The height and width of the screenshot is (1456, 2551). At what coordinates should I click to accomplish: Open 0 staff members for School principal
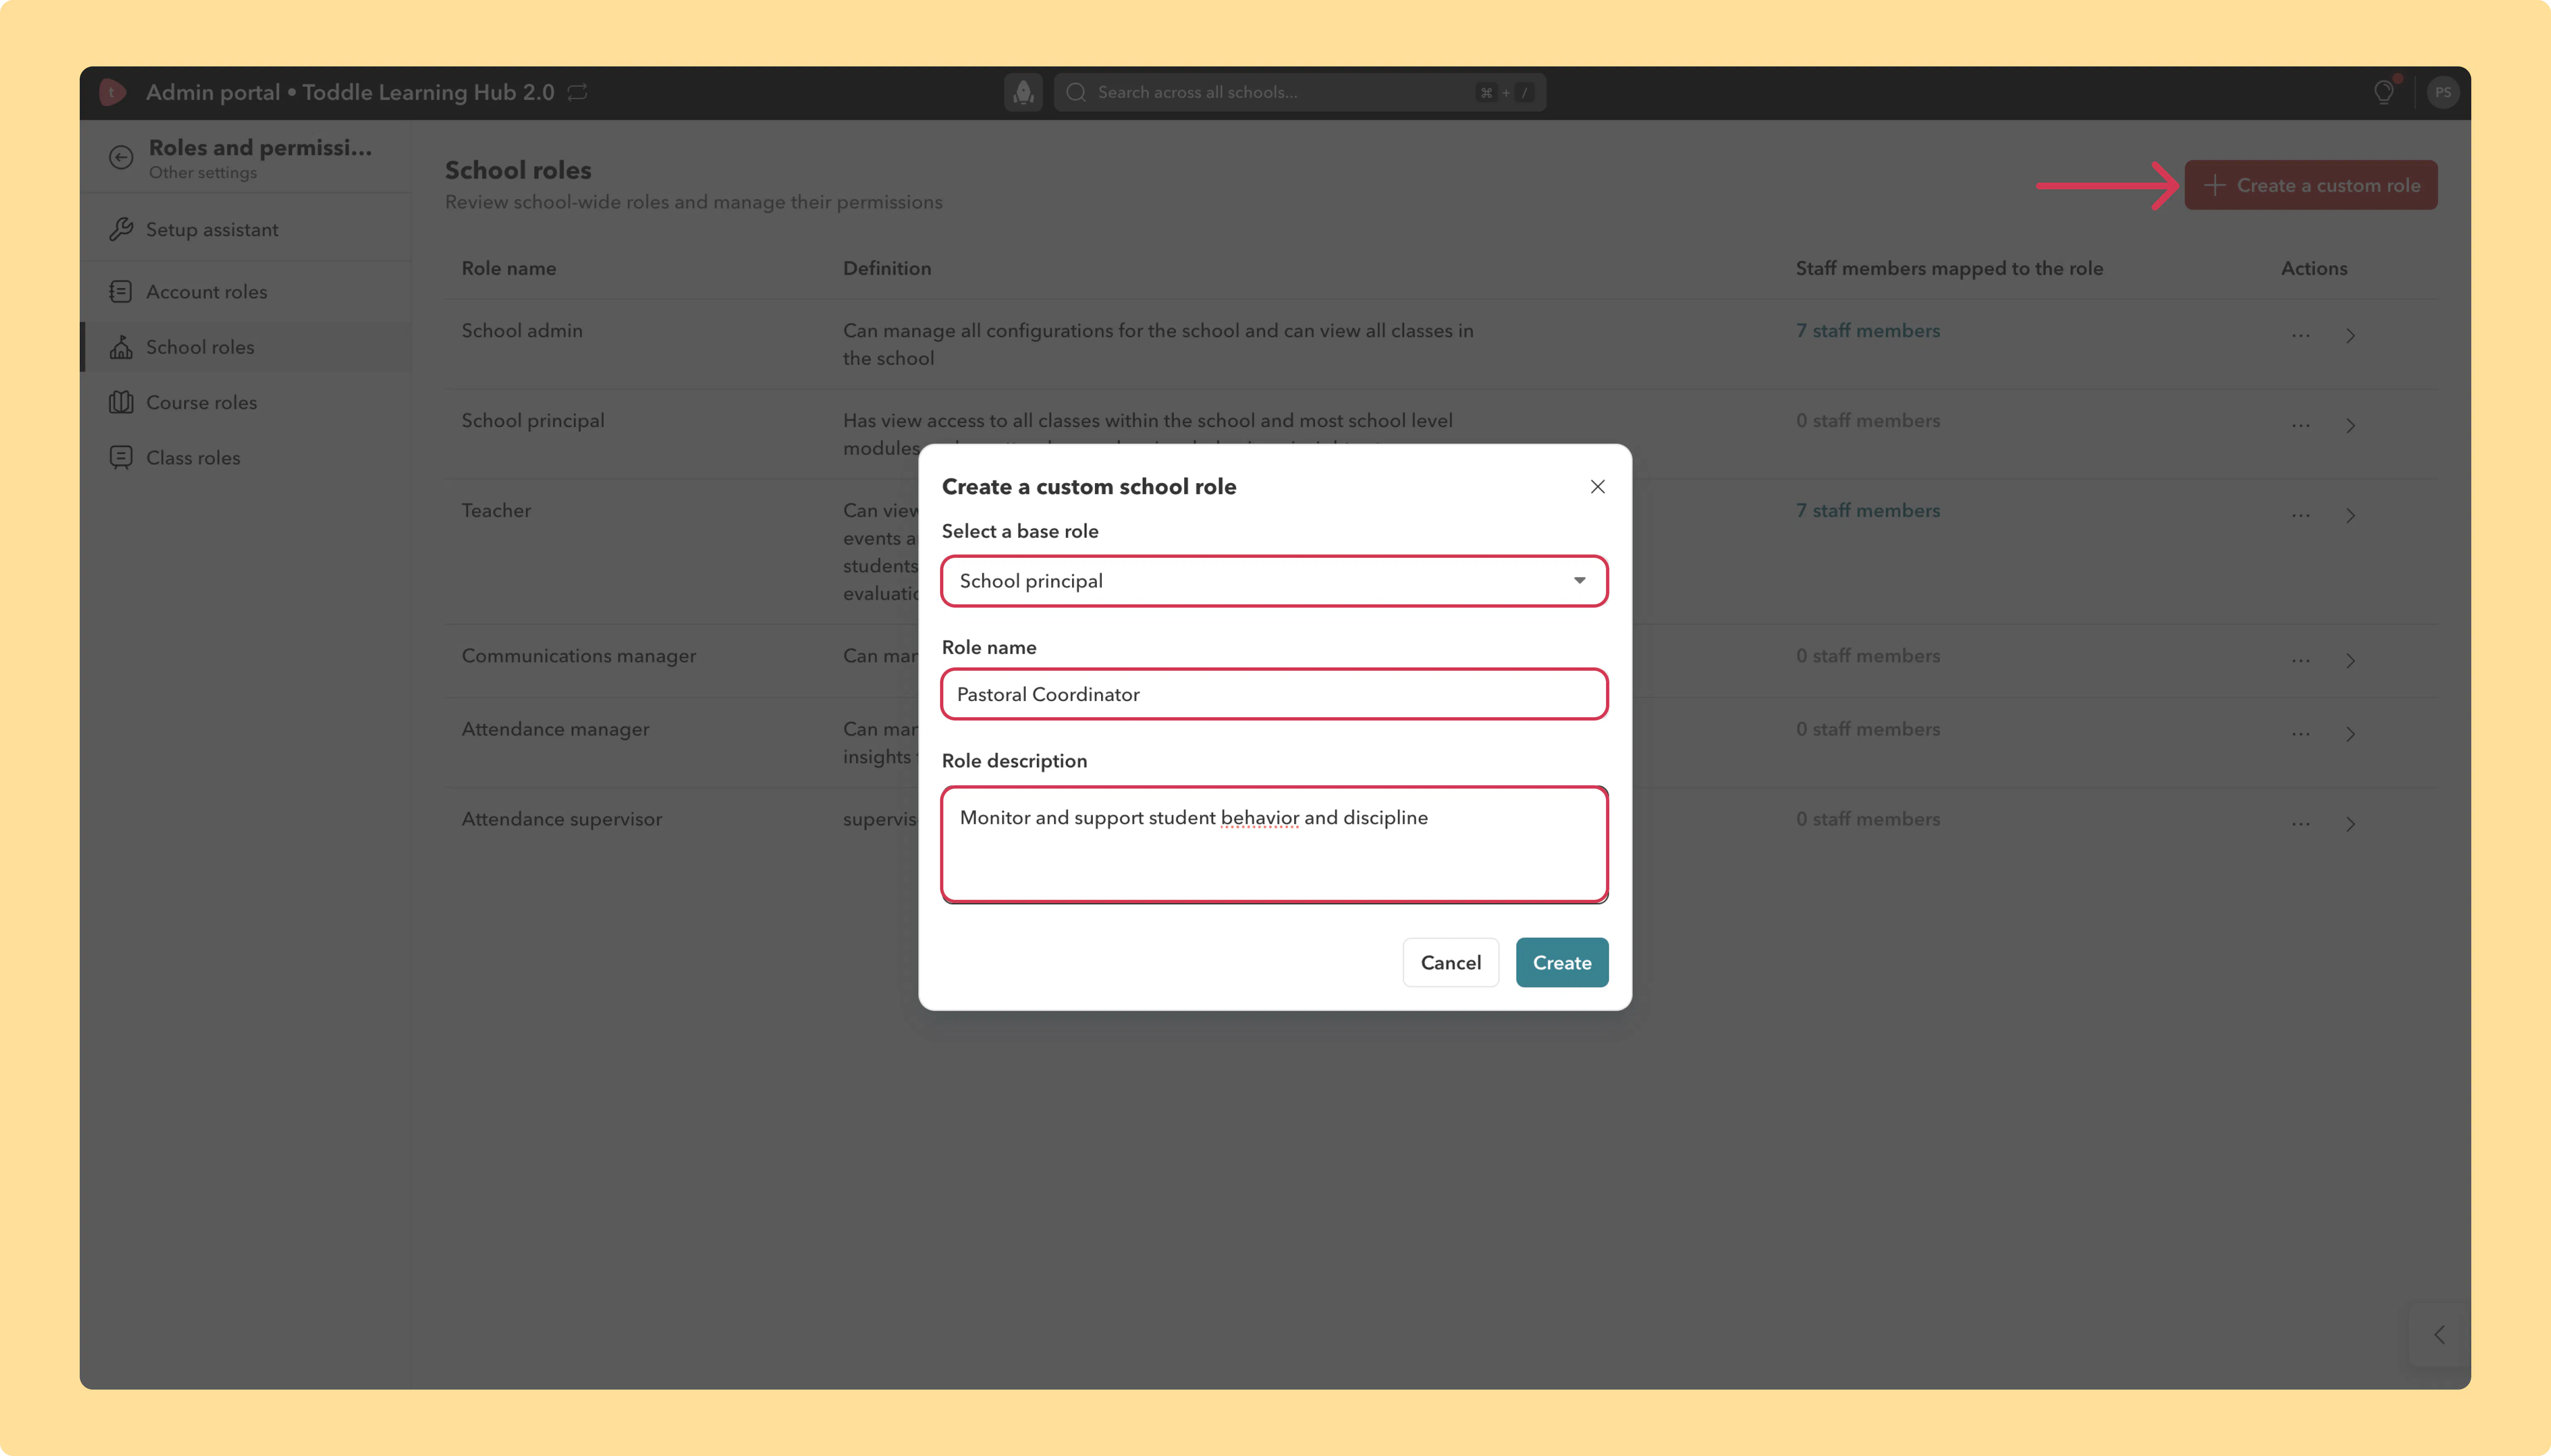point(1868,420)
